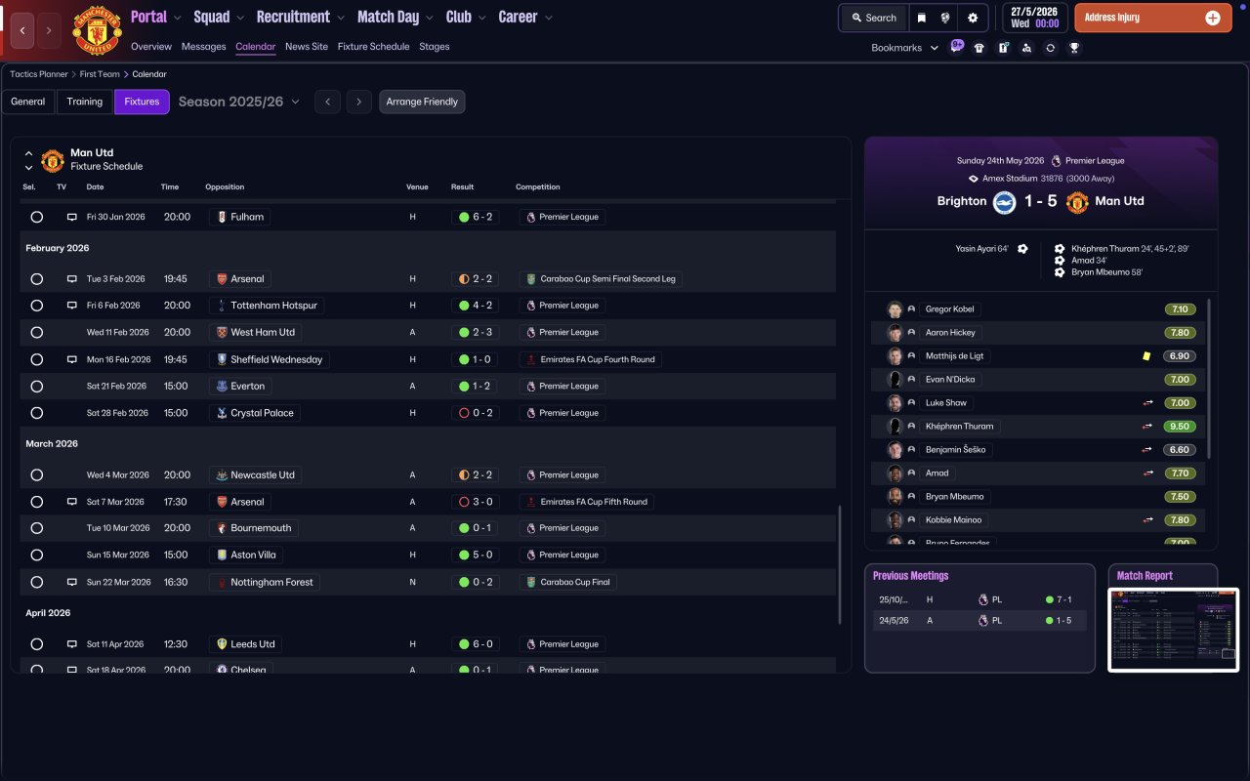1250x781 pixels.
Task: Open the Match Day dropdown menu
Action: click(396, 17)
